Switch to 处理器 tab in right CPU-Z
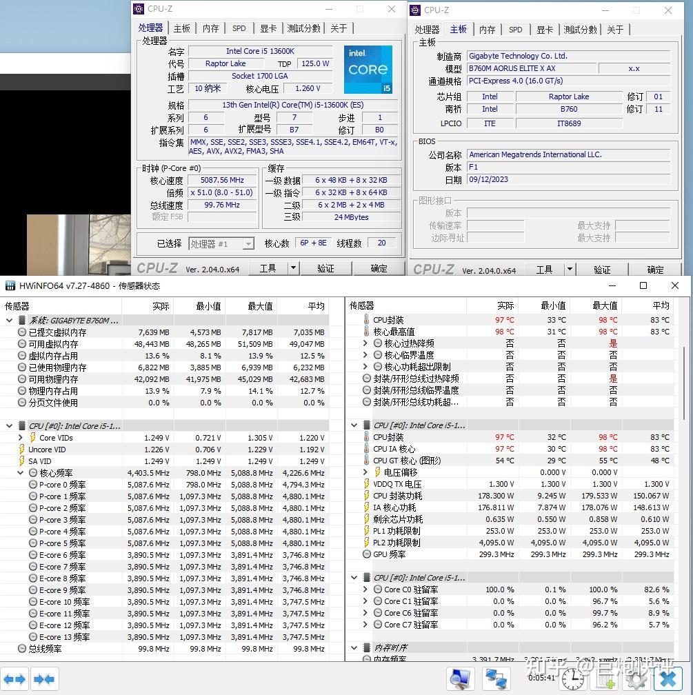The height and width of the screenshot is (695, 693). (427, 30)
